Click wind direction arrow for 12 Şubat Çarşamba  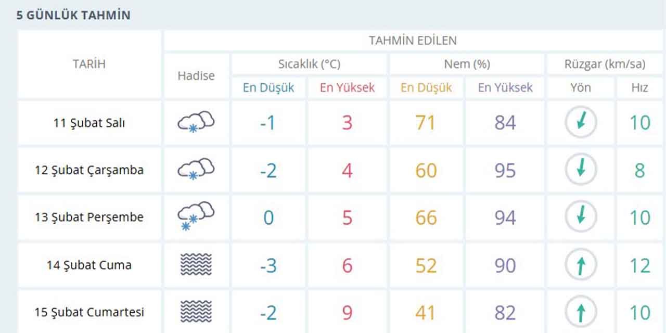click(581, 170)
